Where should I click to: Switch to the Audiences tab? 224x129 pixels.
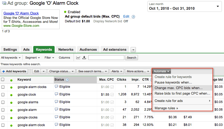[88, 49]
